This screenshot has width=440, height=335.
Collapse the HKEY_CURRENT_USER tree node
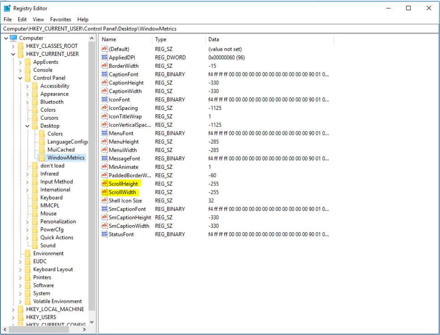[x=13, y=54]
